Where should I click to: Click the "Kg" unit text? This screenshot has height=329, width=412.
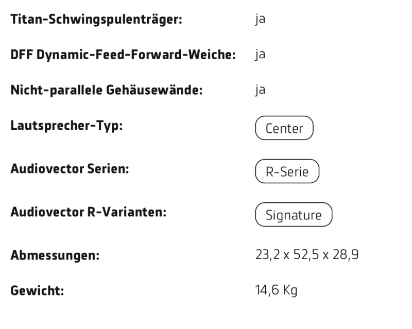[289, 291]
